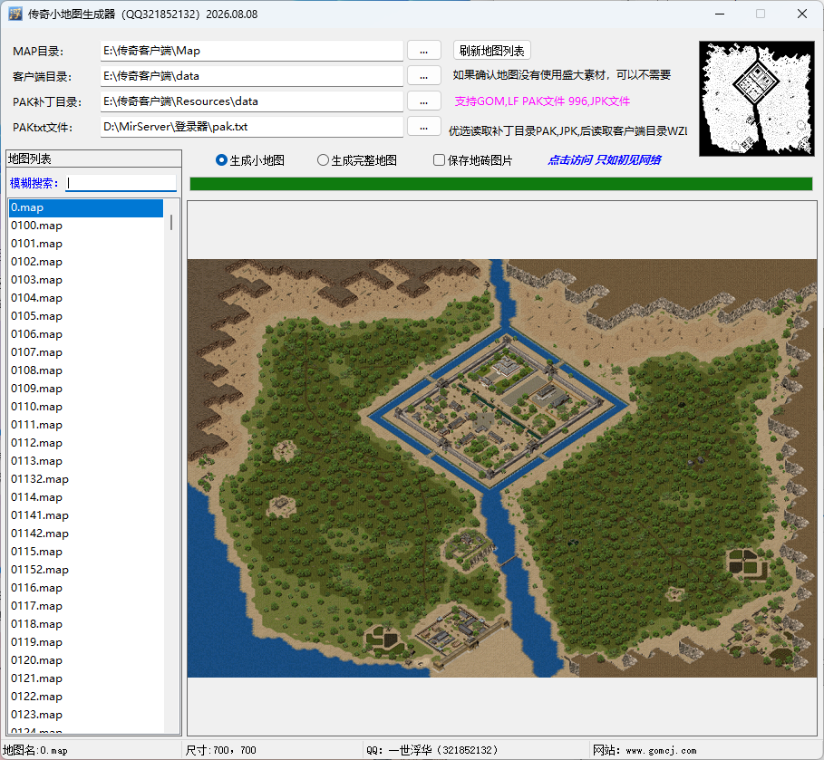Select 0104.map in the map list
This screenshot has height=760, width=824.
(x=86, y=298)
